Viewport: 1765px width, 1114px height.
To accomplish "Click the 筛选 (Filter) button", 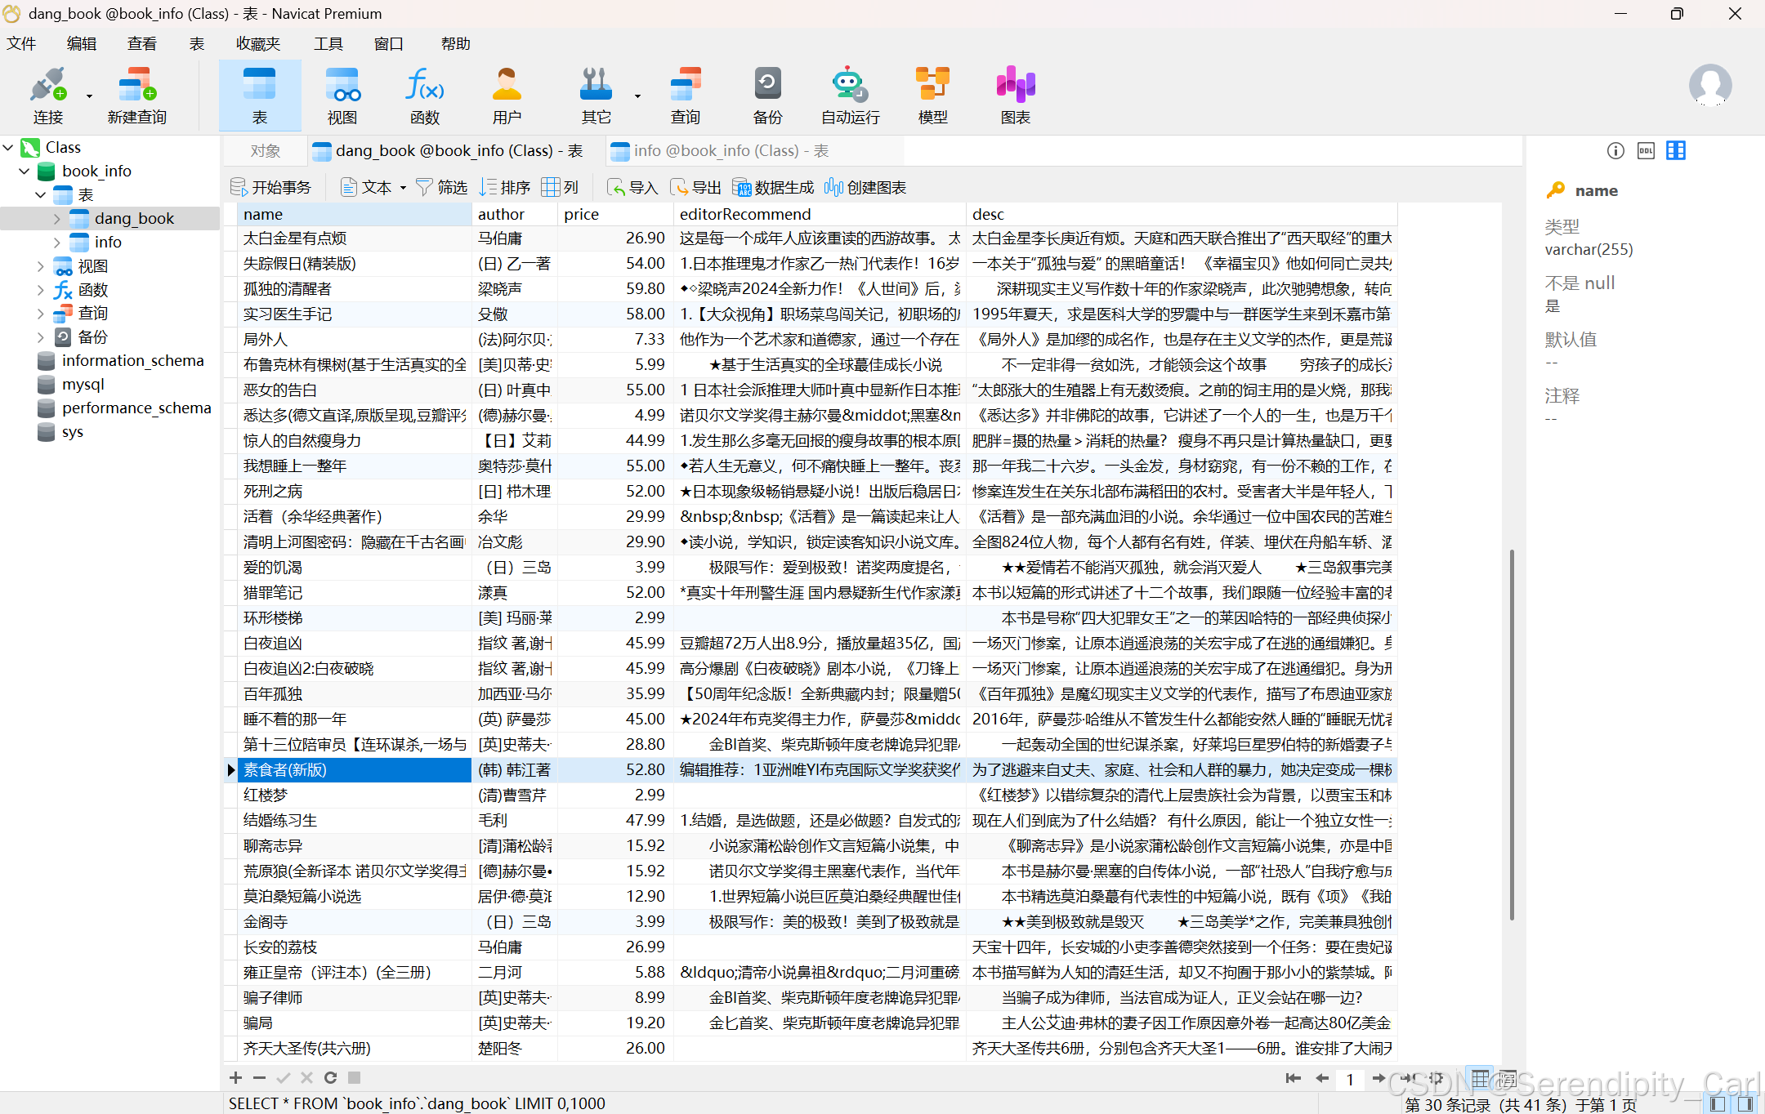I will (x=442, y=188).
